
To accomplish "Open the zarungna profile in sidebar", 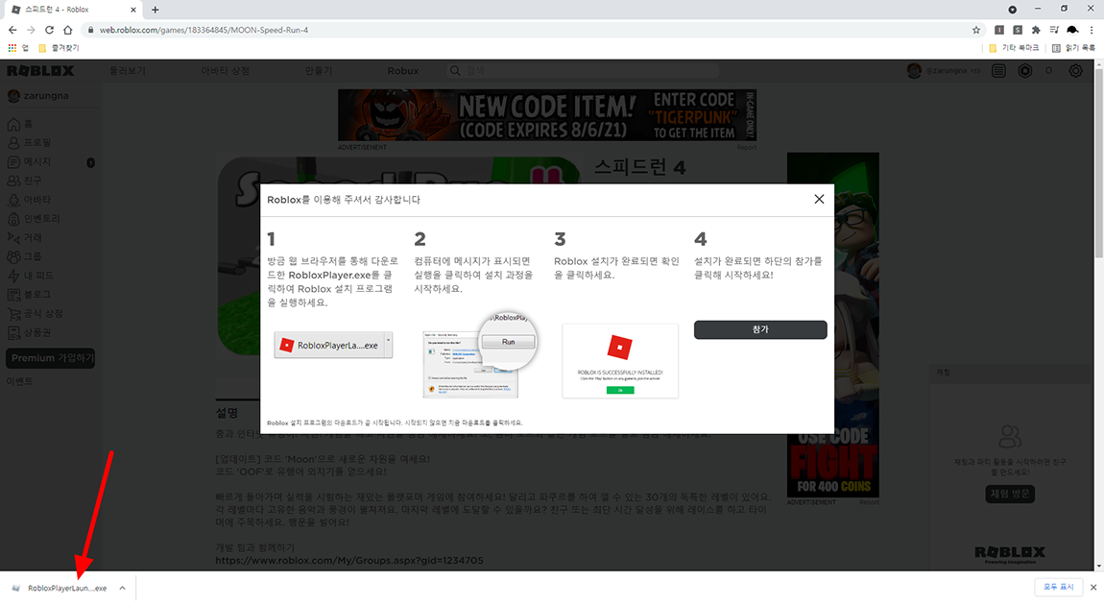I will click(x=38, y=96).
